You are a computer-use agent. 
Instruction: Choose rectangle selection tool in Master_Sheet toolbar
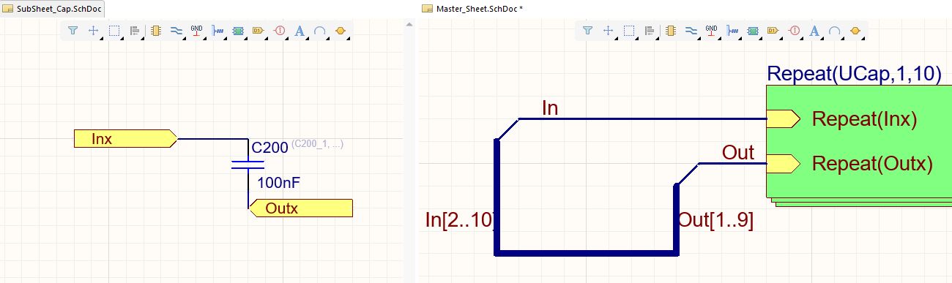point(628,31)
